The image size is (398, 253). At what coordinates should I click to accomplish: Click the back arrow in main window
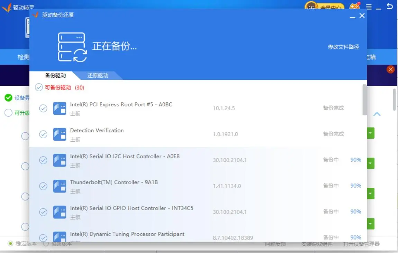(390, 7)
